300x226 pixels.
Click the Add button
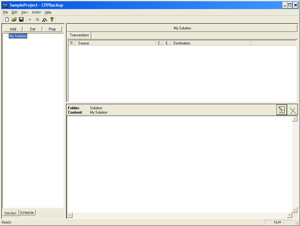tap(13, 29)
